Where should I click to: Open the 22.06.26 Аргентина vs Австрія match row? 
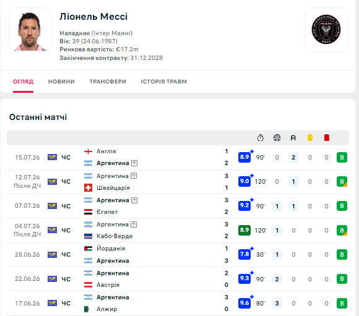[x=178, y=279]
